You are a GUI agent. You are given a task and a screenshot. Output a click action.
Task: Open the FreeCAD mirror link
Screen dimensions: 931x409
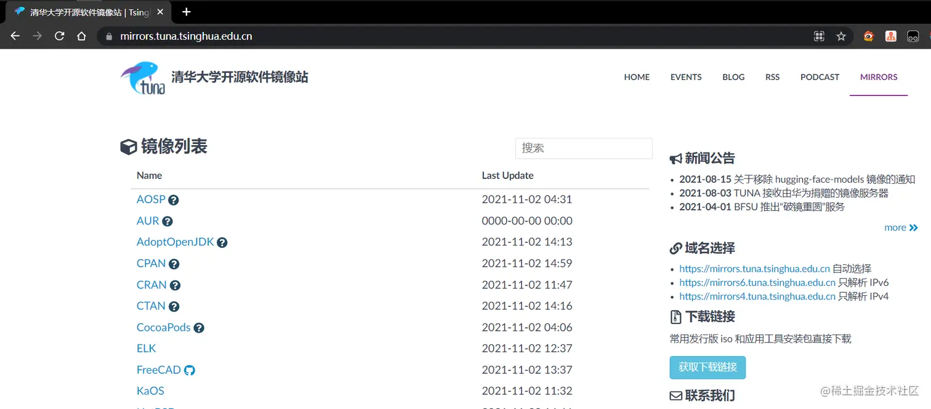pyautogui.click(x=159, y=370)
